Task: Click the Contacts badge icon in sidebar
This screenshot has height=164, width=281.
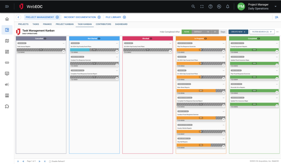Action: [7, 95]
